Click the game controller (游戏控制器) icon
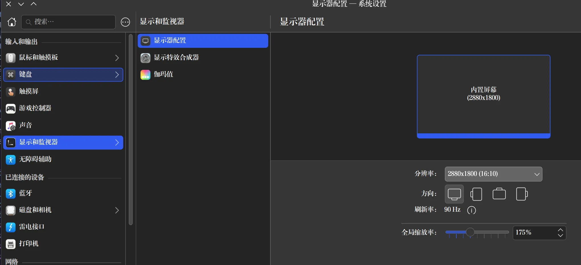The width and height of the screenshot is (581, 265). [x=11, y=109]
